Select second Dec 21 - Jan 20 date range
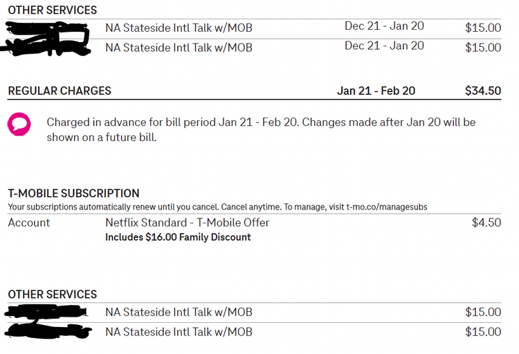The width and height of the screenshot is (519, 354). click(x=384, y=46)
